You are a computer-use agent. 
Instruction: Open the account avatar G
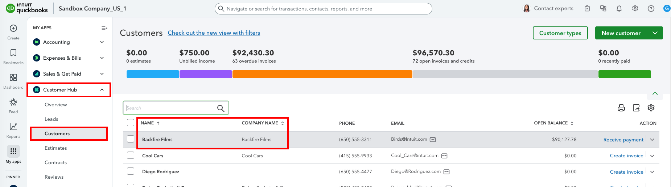click(x=667, y=8)
